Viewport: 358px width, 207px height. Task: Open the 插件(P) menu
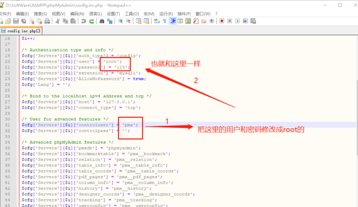(184, 14)
